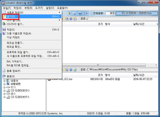The width and height of the screenshot is (160, 117).
Task: Click the "2016-05-07 22:23" date cell
Action: (x=143, y=79)
